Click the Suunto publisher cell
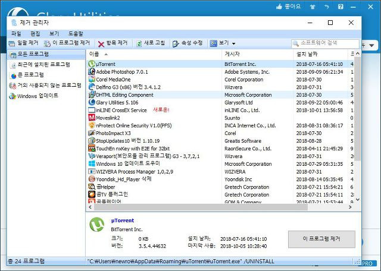 232,118
